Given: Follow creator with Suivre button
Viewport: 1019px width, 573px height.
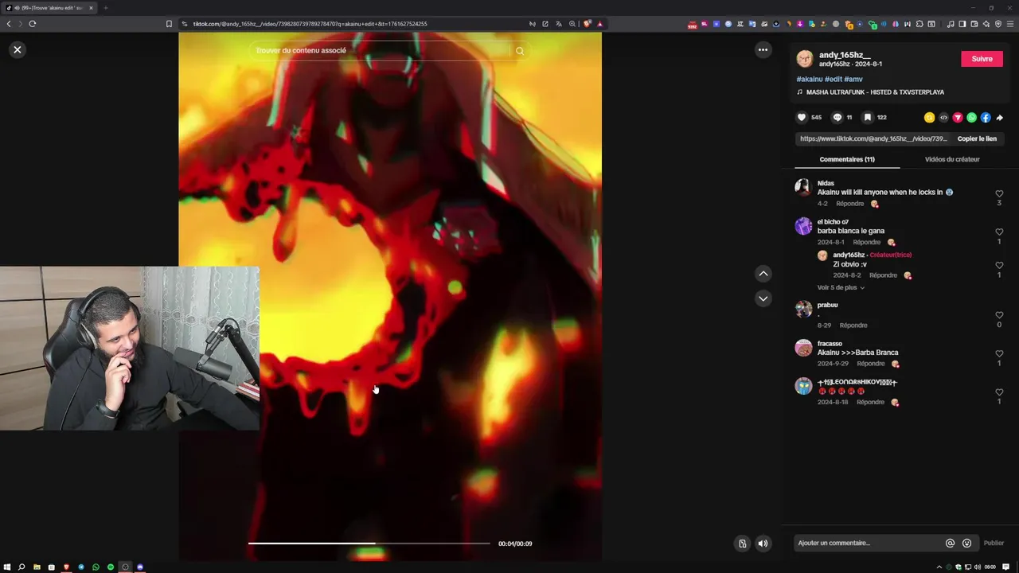Looking at the screenshot, I should tap(982, 59).
